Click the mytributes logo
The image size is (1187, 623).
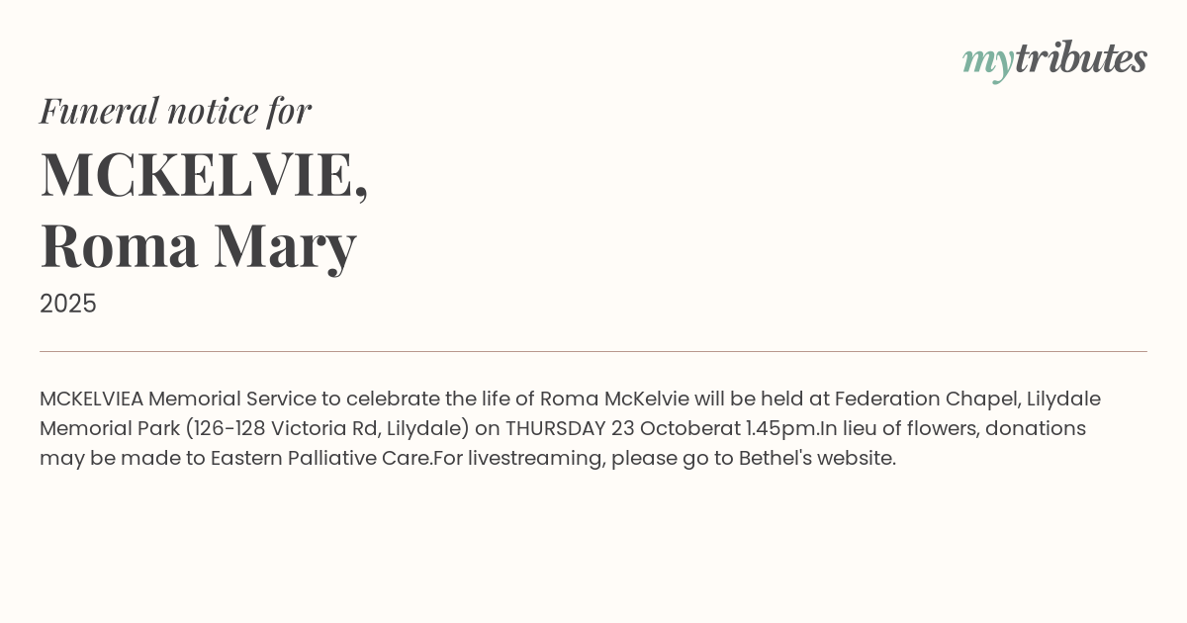(1054, 59)
